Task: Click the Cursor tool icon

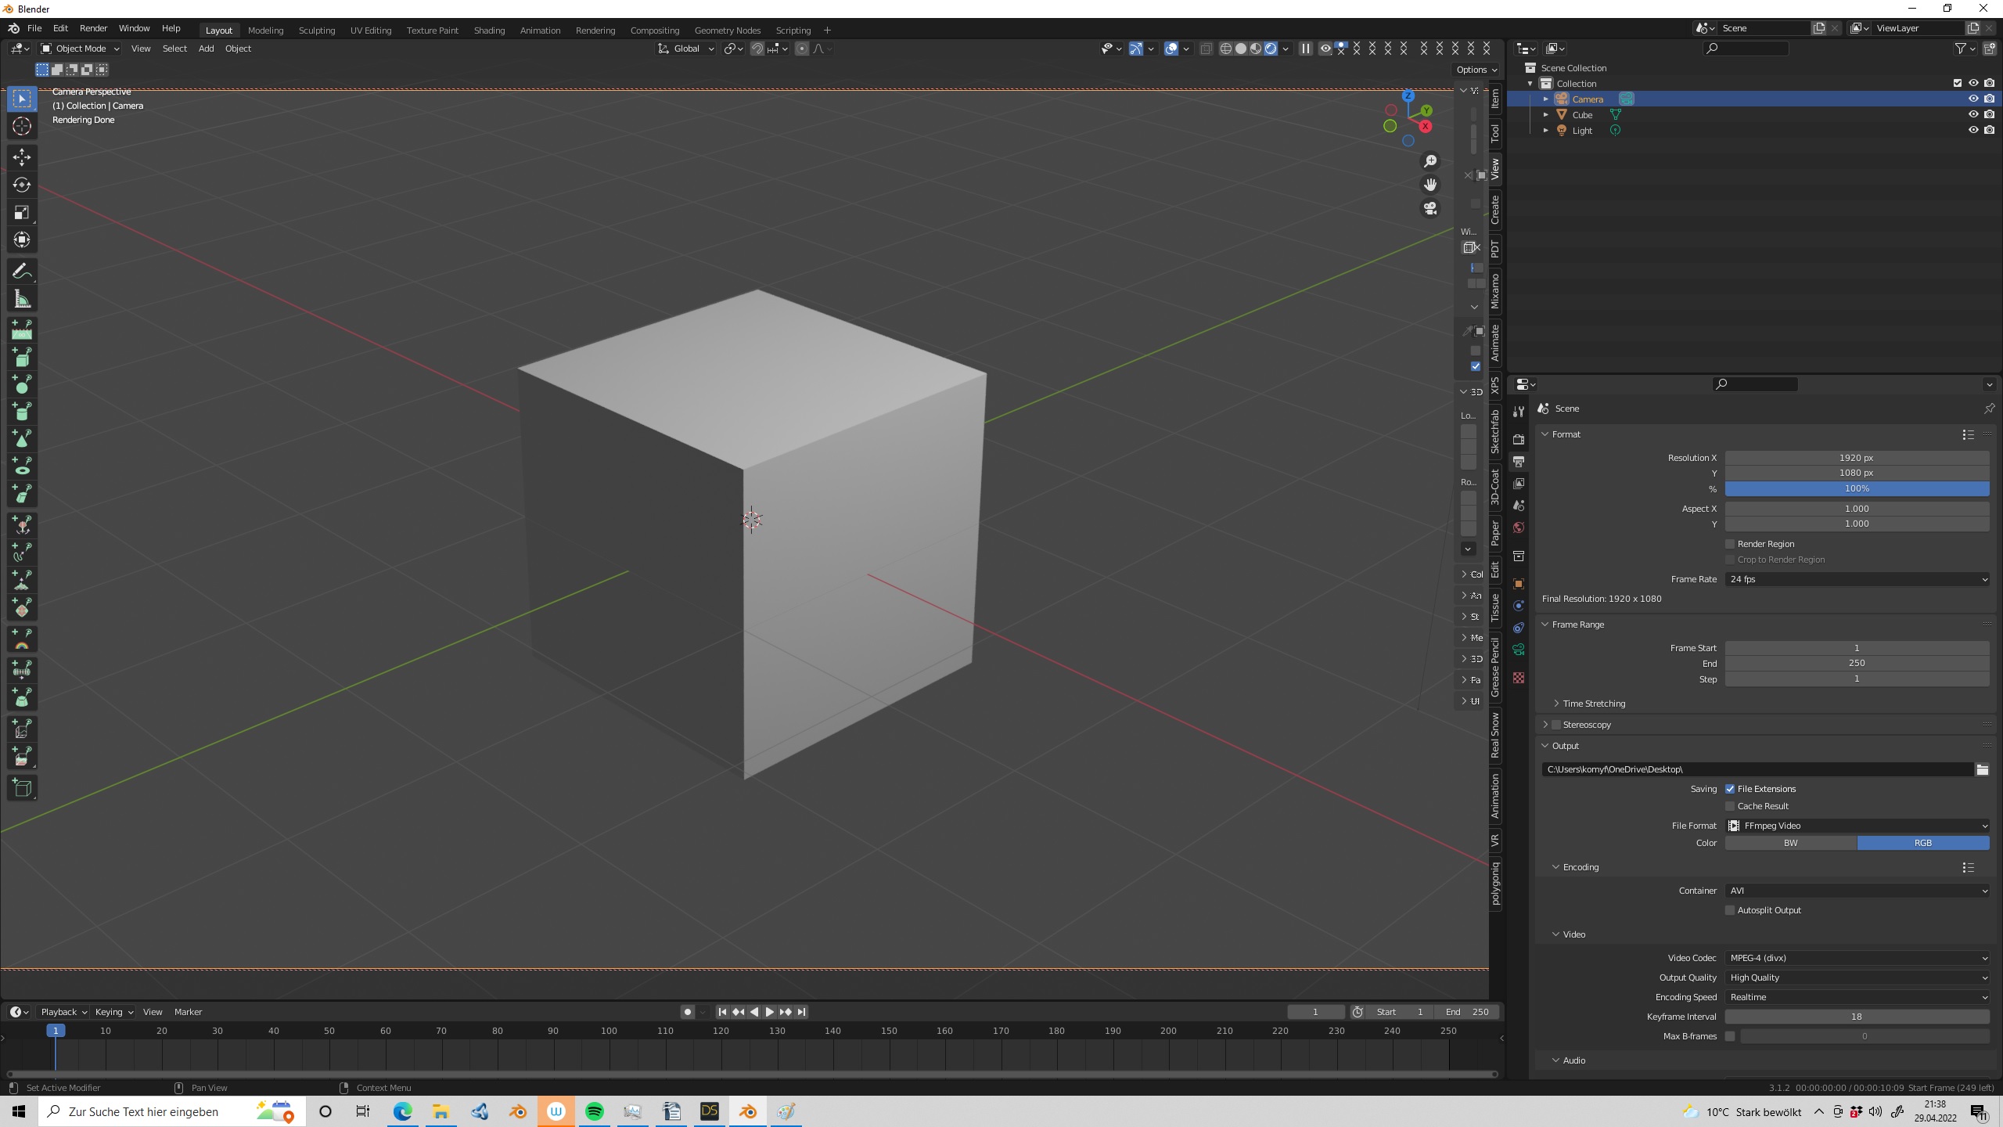Action: pos(22,126)
